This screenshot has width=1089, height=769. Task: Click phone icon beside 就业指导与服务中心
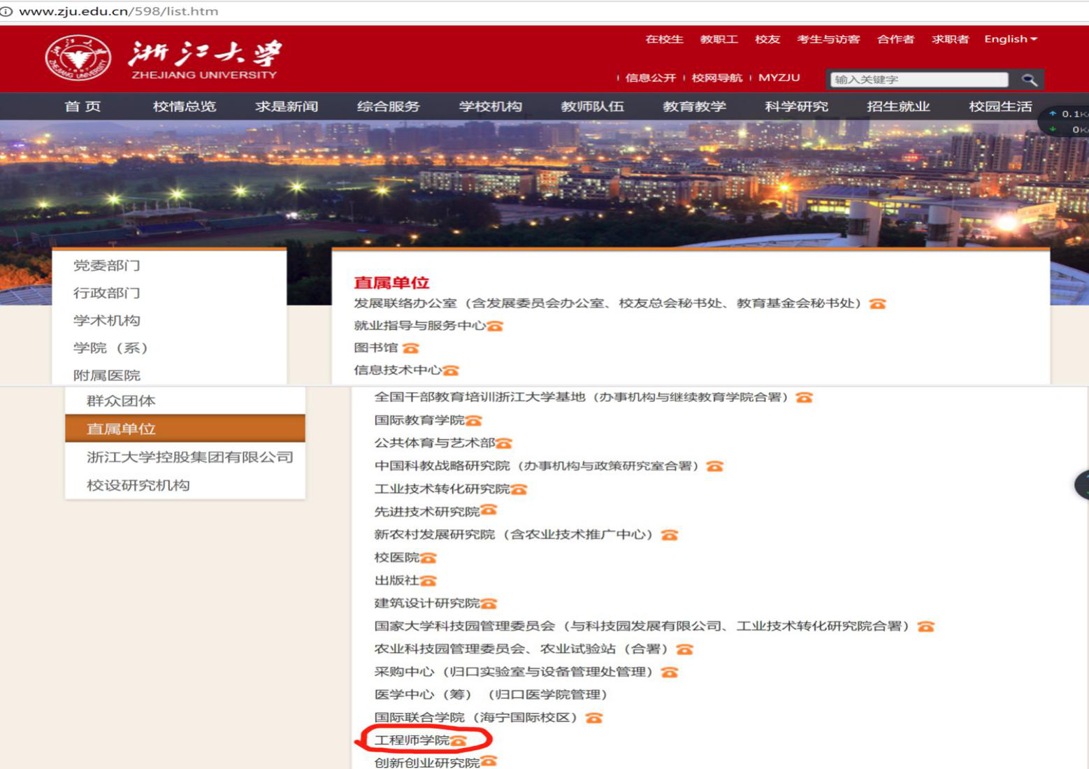(x=495, y=326)
